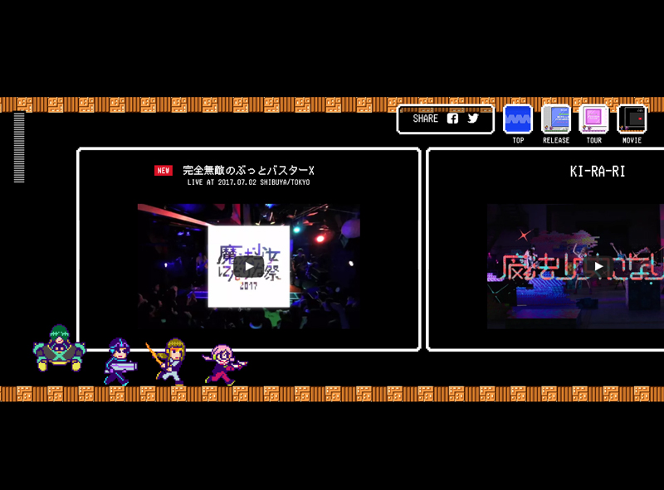Click the KI-RA-RI heading
This screenshot has height=490, width=664.
coord(597,172)
